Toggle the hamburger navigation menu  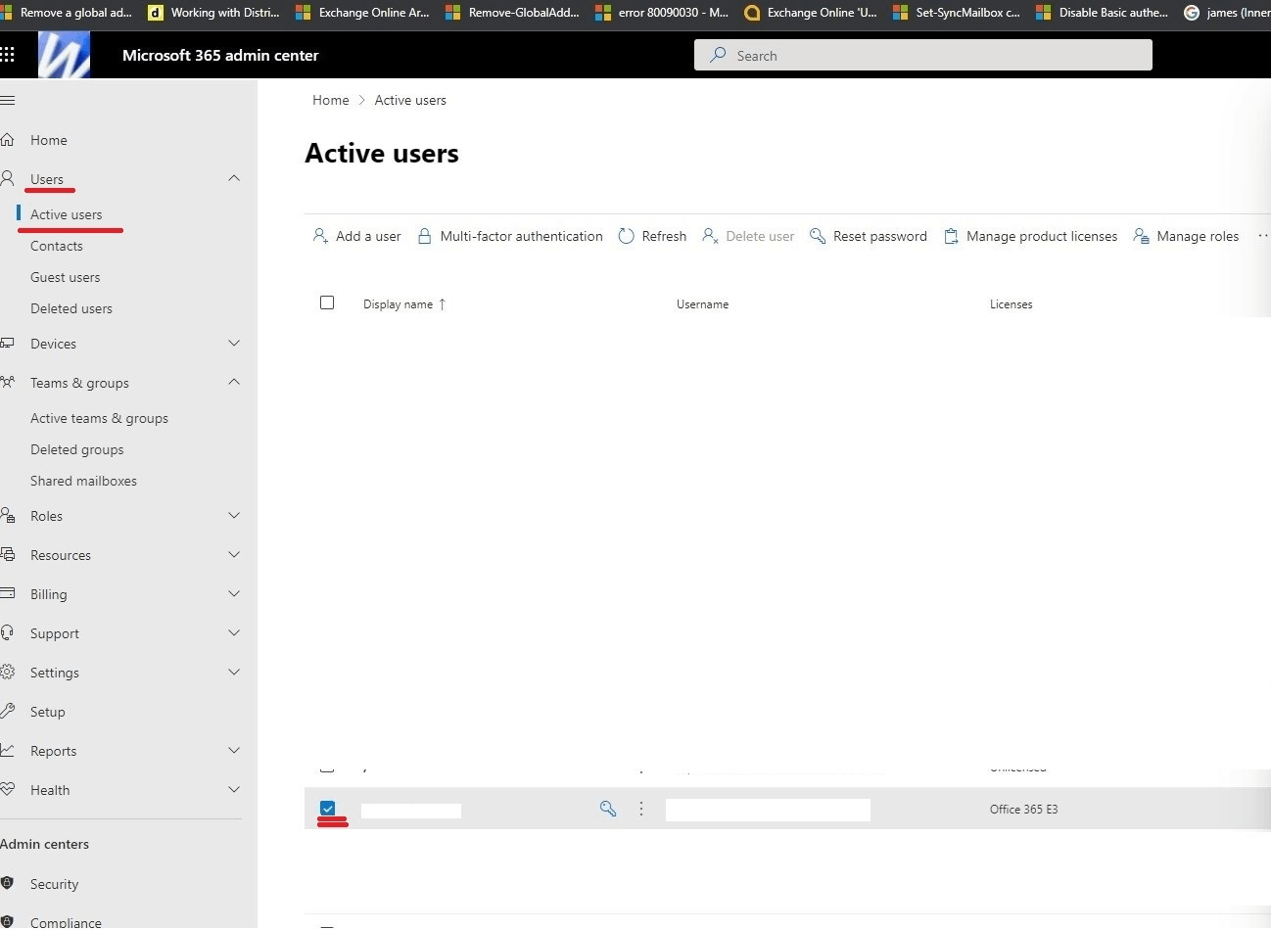coord(7,100)
